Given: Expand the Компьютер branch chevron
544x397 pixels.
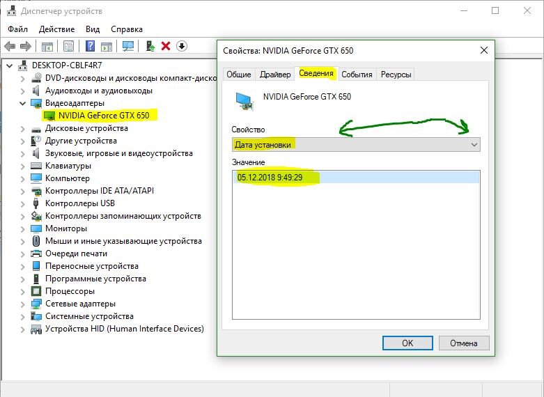Looking at the screenshot, I should [x=22, y=179].
